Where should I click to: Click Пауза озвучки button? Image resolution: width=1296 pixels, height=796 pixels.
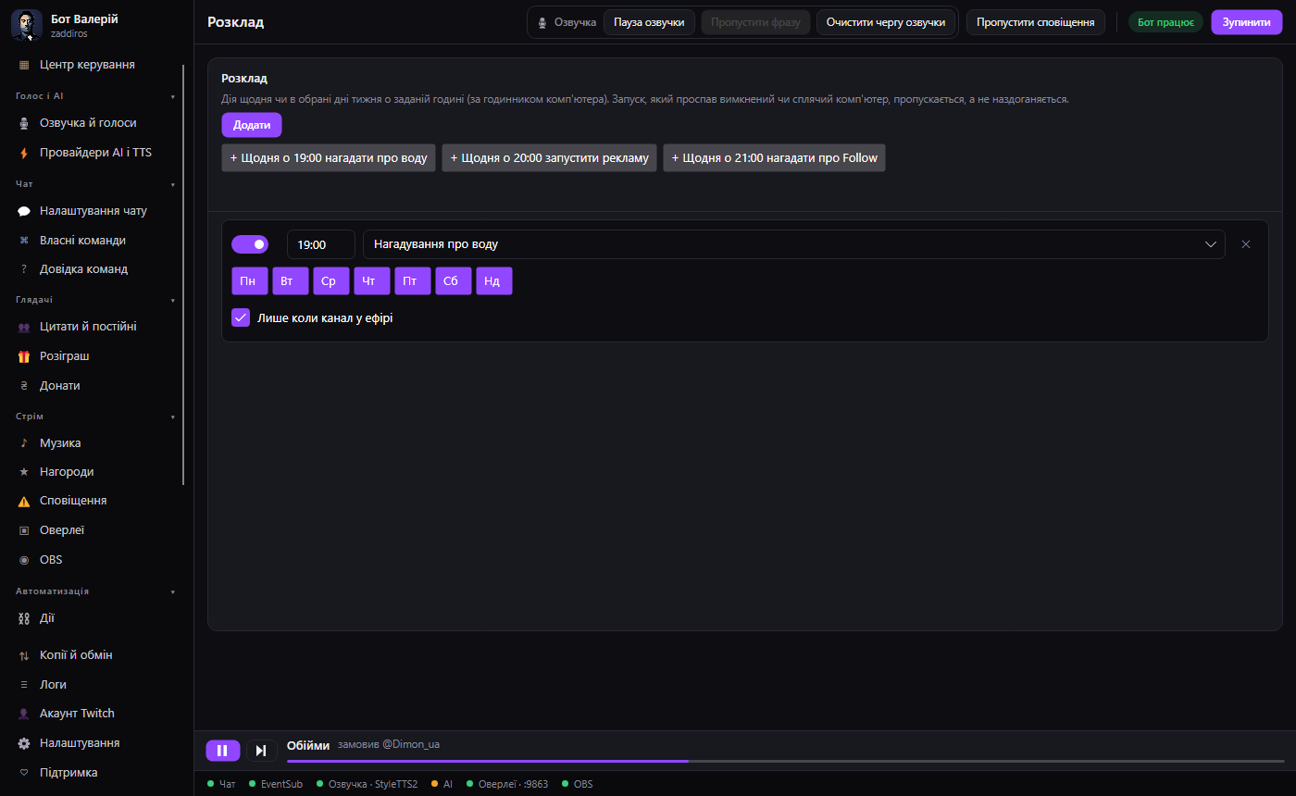click(x=649, y=22)
